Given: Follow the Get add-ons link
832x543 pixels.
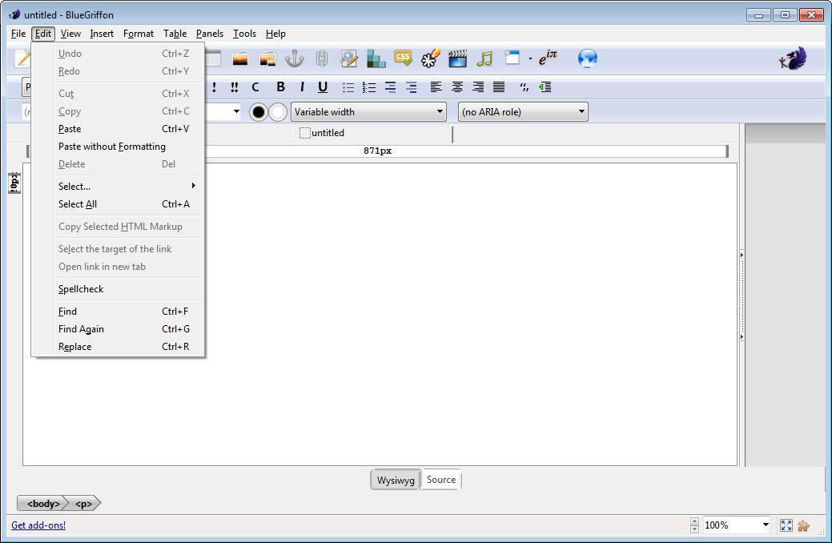Looking at the screenshot, I should coord(38,525).
